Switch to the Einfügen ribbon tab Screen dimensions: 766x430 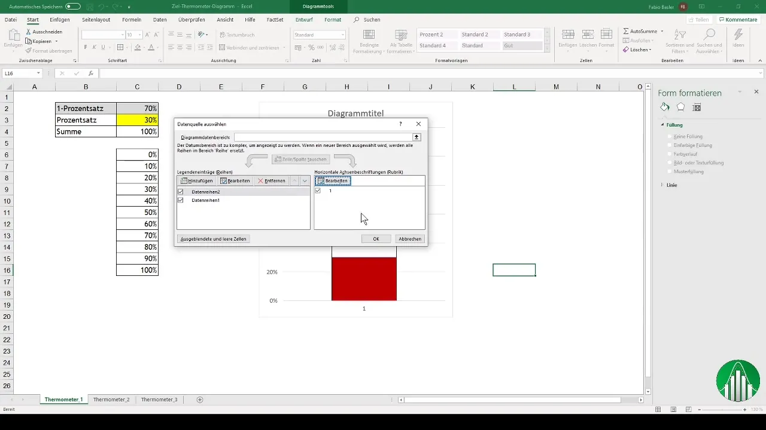point(60,20)
